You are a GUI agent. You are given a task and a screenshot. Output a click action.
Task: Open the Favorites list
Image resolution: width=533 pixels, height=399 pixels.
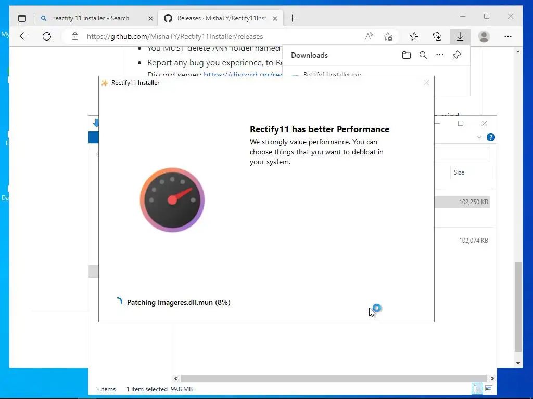[414, 36]
